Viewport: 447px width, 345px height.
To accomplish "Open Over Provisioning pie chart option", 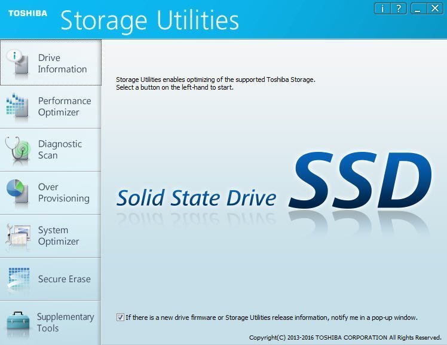I will [x=50, y=193].
